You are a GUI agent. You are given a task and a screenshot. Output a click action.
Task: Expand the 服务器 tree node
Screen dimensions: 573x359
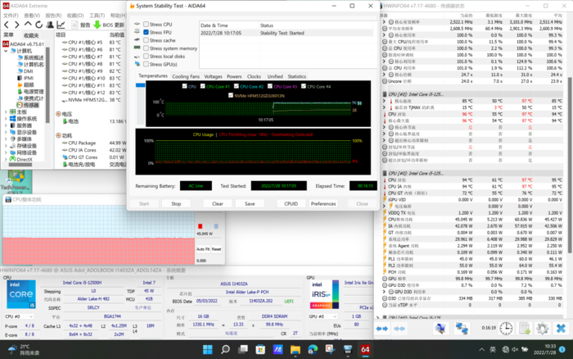pyautogui.click(x=6, y=125)
